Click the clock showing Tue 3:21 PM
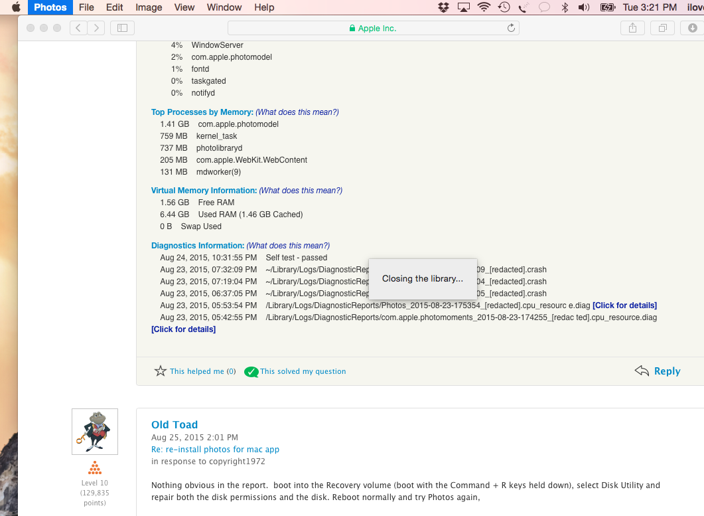Image resolution: width=704 pixels, height=516 pixels. 650,7
